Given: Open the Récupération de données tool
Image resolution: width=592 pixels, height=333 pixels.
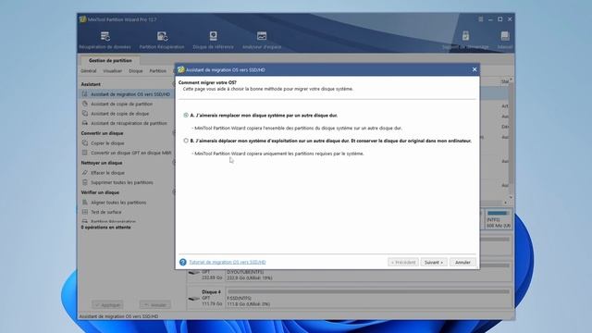Looking at the screenshot, I should click(x=105, y=41).
